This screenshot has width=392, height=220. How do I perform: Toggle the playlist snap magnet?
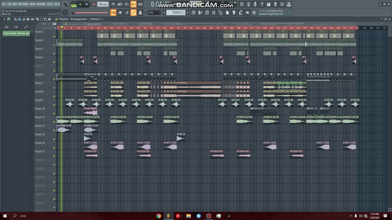point(9,19)
